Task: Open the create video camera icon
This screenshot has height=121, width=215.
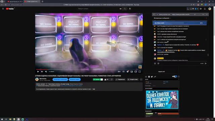Action: coord(201,9)
